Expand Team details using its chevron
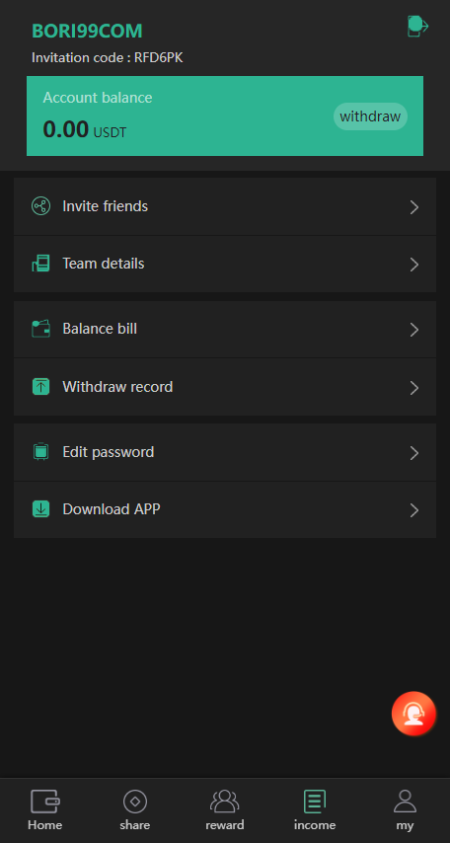 coord(413,265)
